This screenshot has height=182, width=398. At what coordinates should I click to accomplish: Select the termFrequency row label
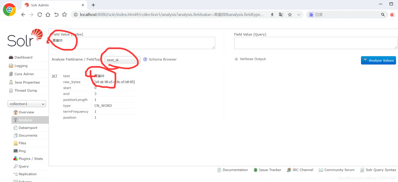click(76, 112)
